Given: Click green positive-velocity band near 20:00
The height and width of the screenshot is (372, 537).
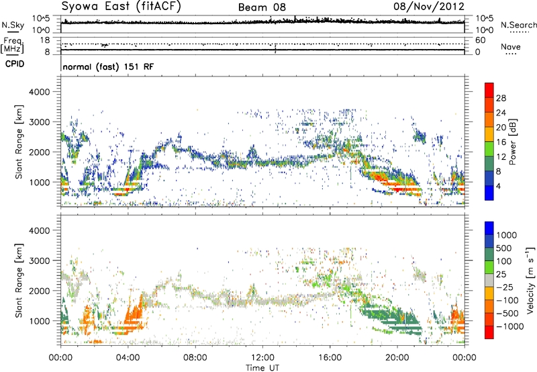Looking at the screenshot, I should [394, 318].
